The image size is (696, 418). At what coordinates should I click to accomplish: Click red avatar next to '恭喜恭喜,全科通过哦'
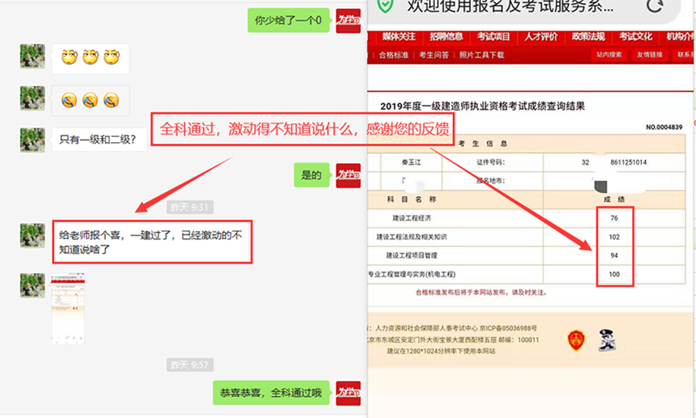[348, 393]
